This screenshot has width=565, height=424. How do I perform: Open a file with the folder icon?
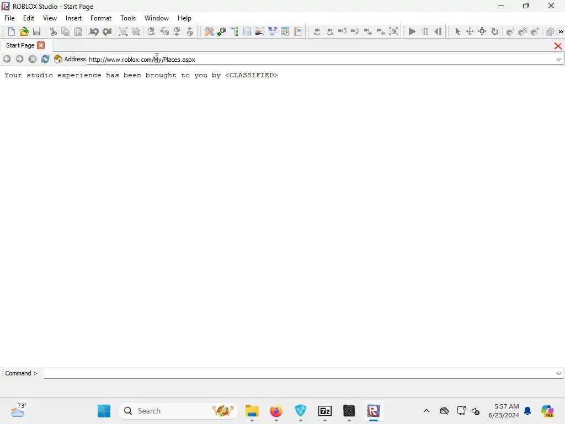(x=24, y=31)
